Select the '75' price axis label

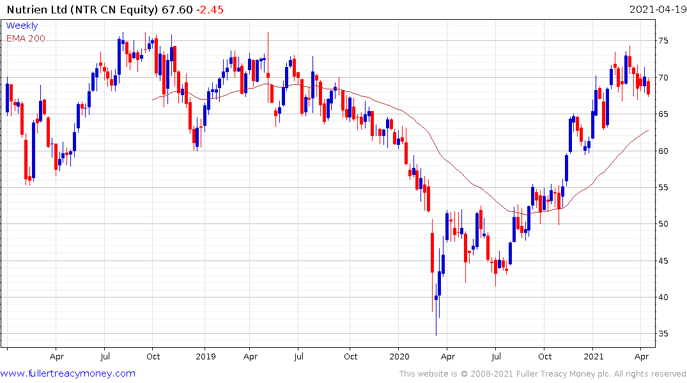click(663, 41)
